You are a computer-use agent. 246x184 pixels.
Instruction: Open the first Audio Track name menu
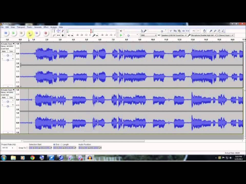click(9, 44)
